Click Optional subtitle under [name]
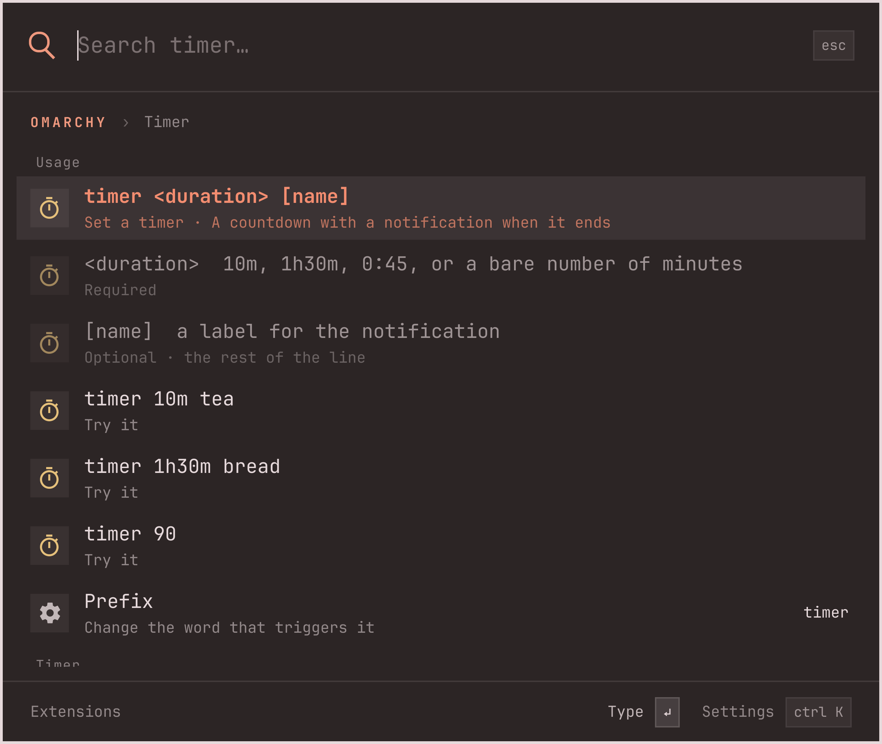 coord(225,358)
